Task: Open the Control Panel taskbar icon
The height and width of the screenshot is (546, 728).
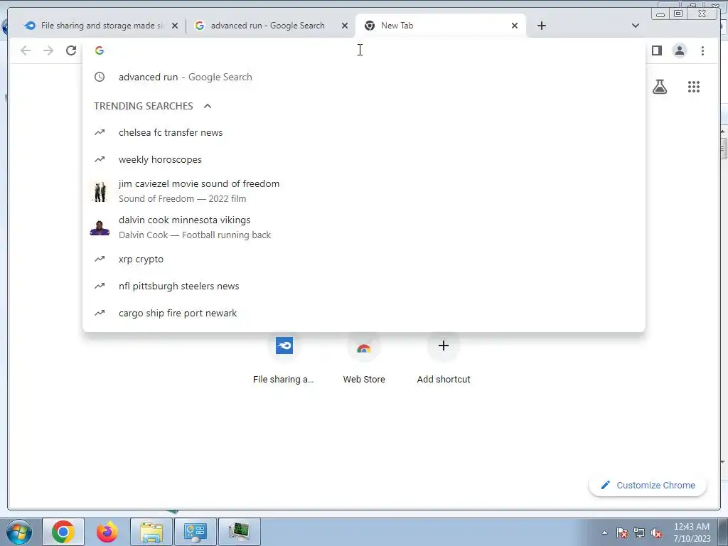Action: [x=195, y=532]
